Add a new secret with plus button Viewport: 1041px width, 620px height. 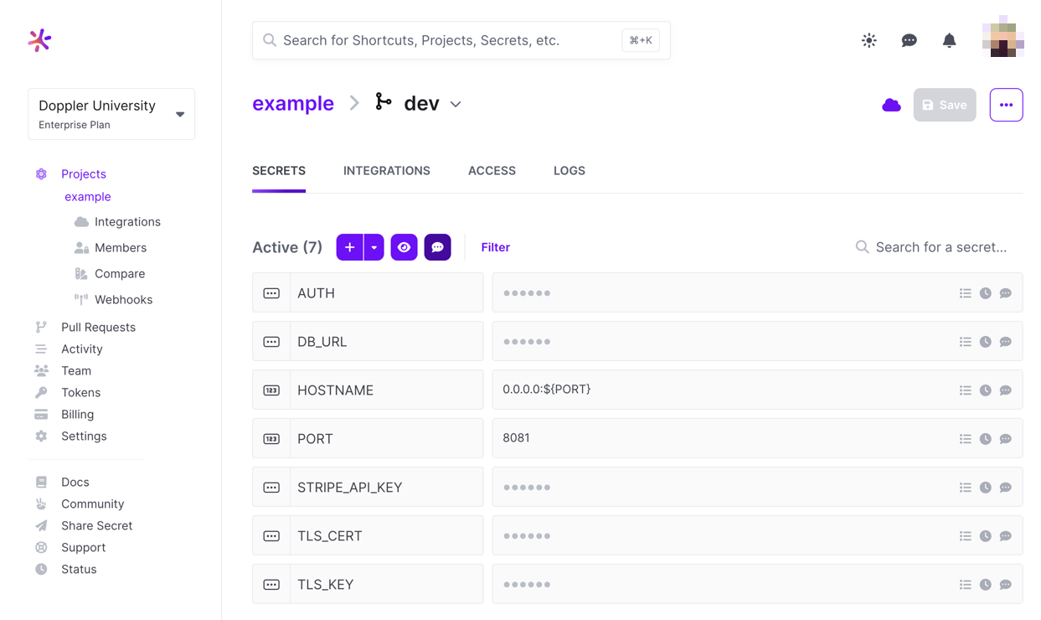point(350,247)
